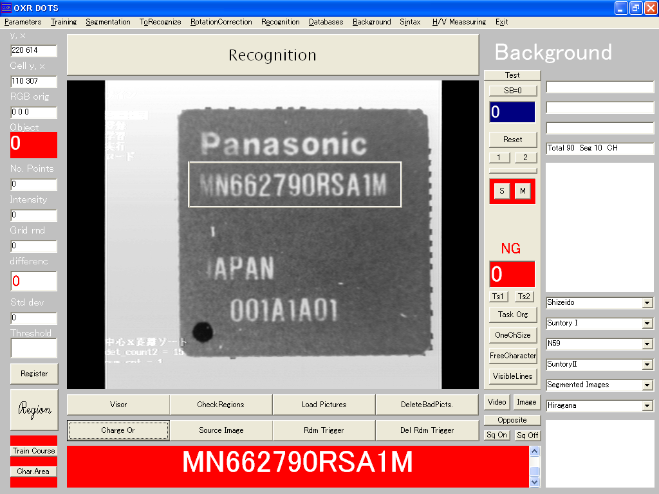
Task: Click the OXR DOTS title bar icon
Action: pyautogui.click(x=6, y=8)
